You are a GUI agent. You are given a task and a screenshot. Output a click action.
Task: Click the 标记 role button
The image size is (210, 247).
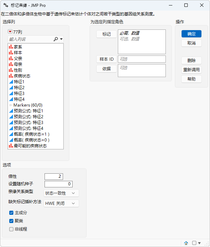point(107,34)
